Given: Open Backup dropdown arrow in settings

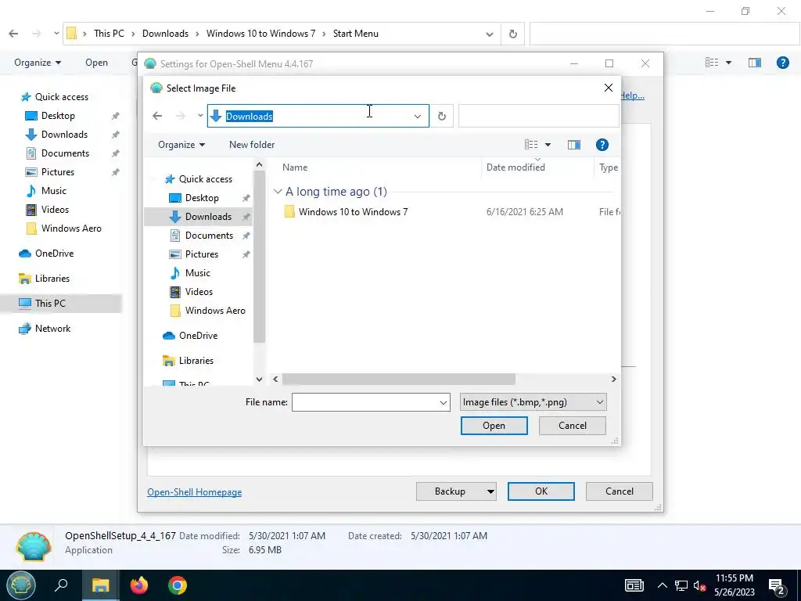Looking at the screenshot, I should tap(490, 491).
